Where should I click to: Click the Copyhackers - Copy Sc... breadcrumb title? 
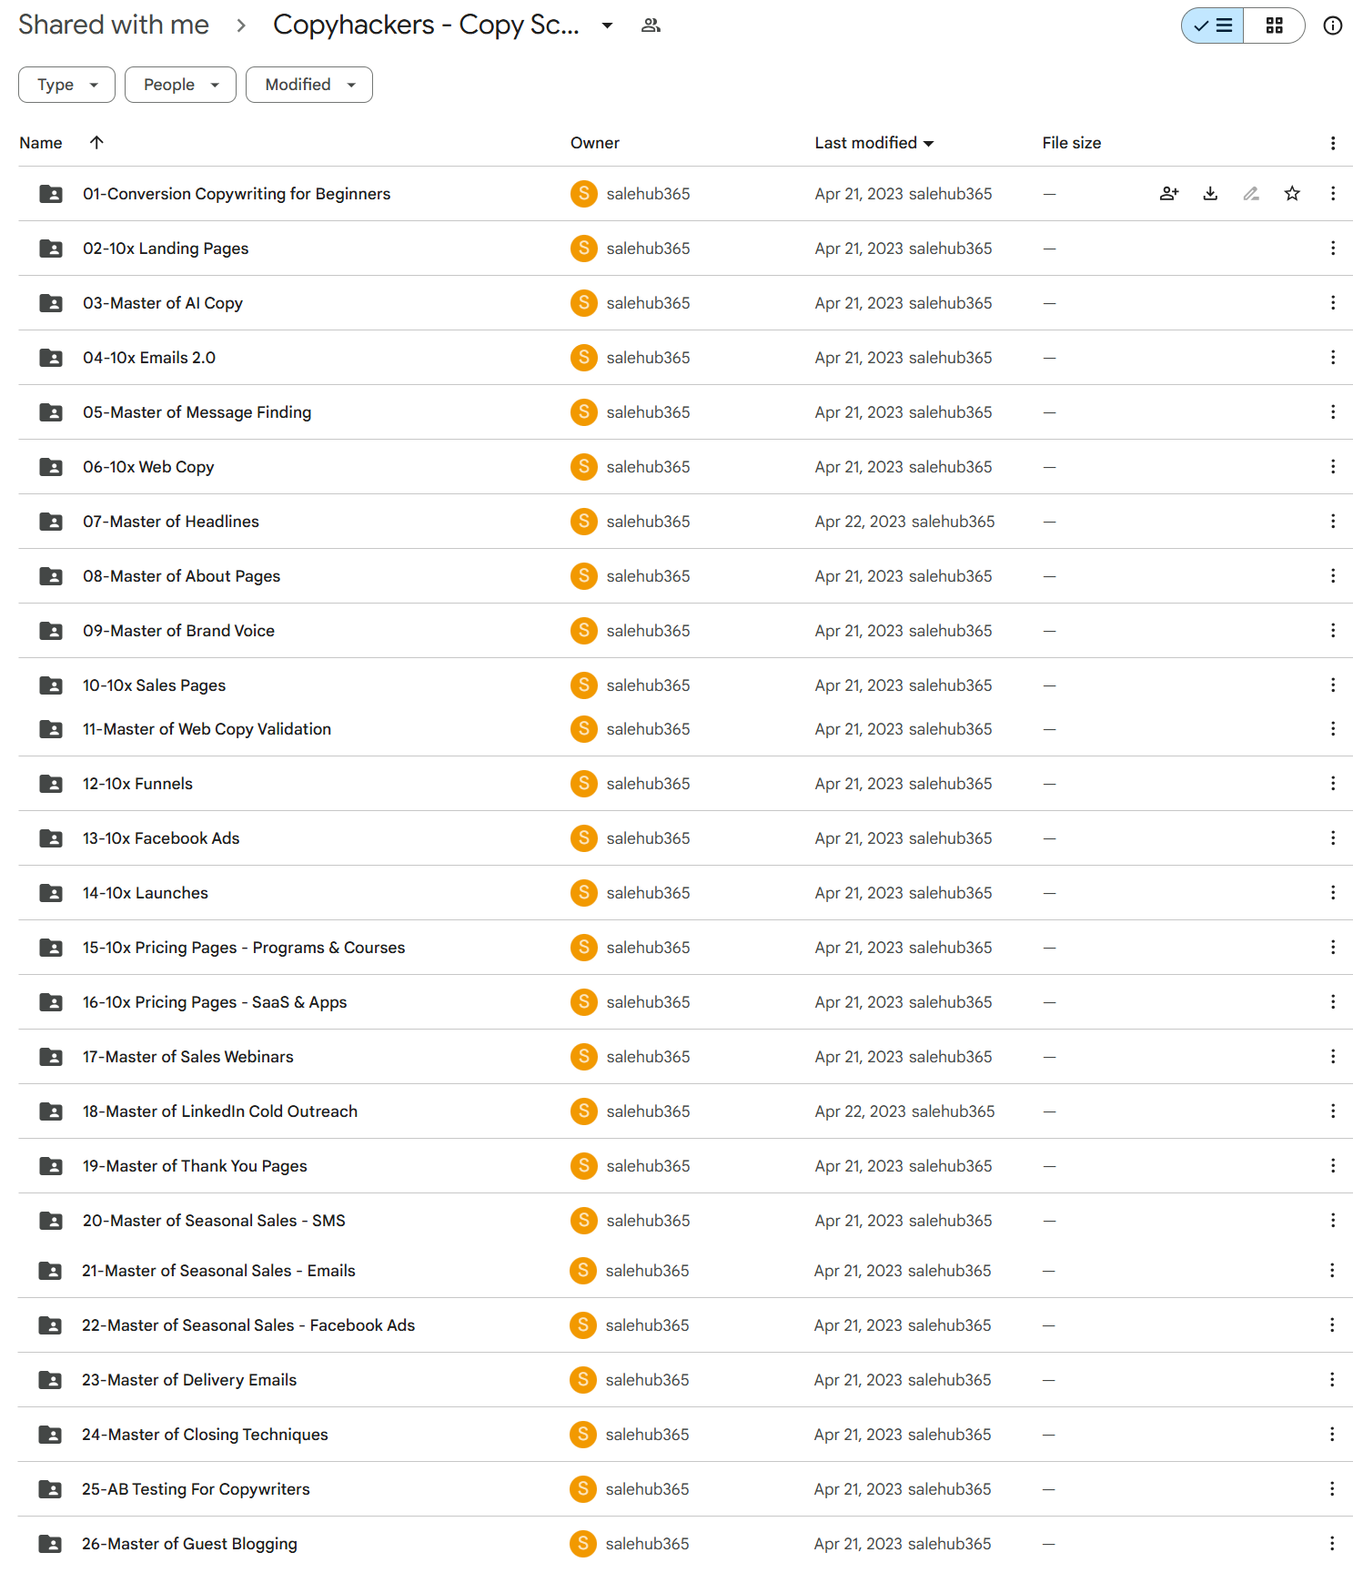click(426, 25)
